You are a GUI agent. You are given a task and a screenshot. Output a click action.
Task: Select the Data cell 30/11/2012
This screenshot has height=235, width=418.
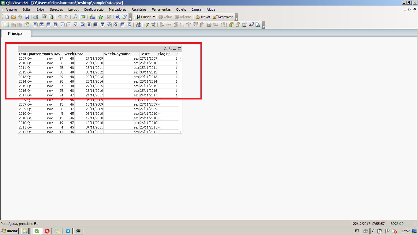click(89, 72)
